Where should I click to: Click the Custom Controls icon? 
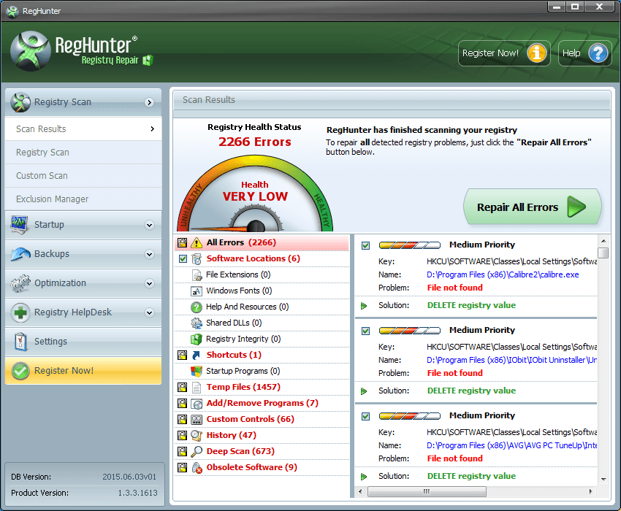(x=197, y=420)
